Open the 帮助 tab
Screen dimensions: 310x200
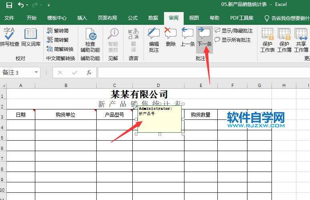pos(215,18)
